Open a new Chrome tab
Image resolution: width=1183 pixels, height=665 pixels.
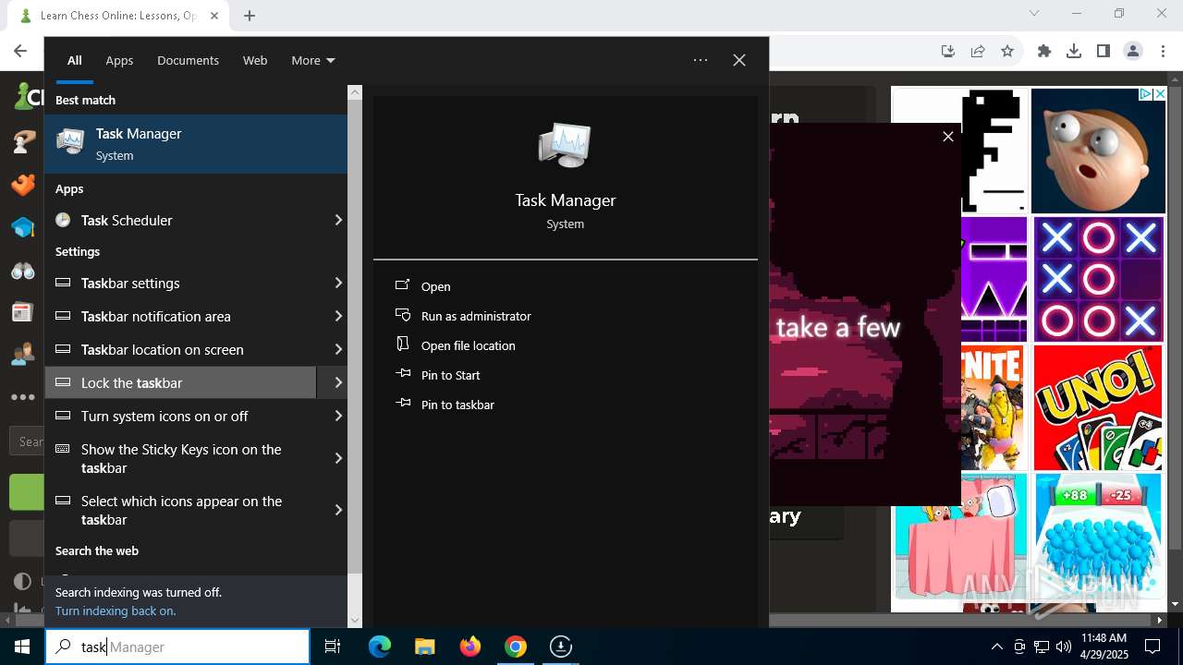pyautogui.click(x=250, y=15)
